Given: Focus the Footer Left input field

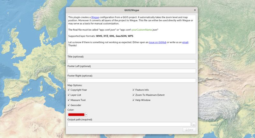Looking at the screenshot, I should 132,71.
